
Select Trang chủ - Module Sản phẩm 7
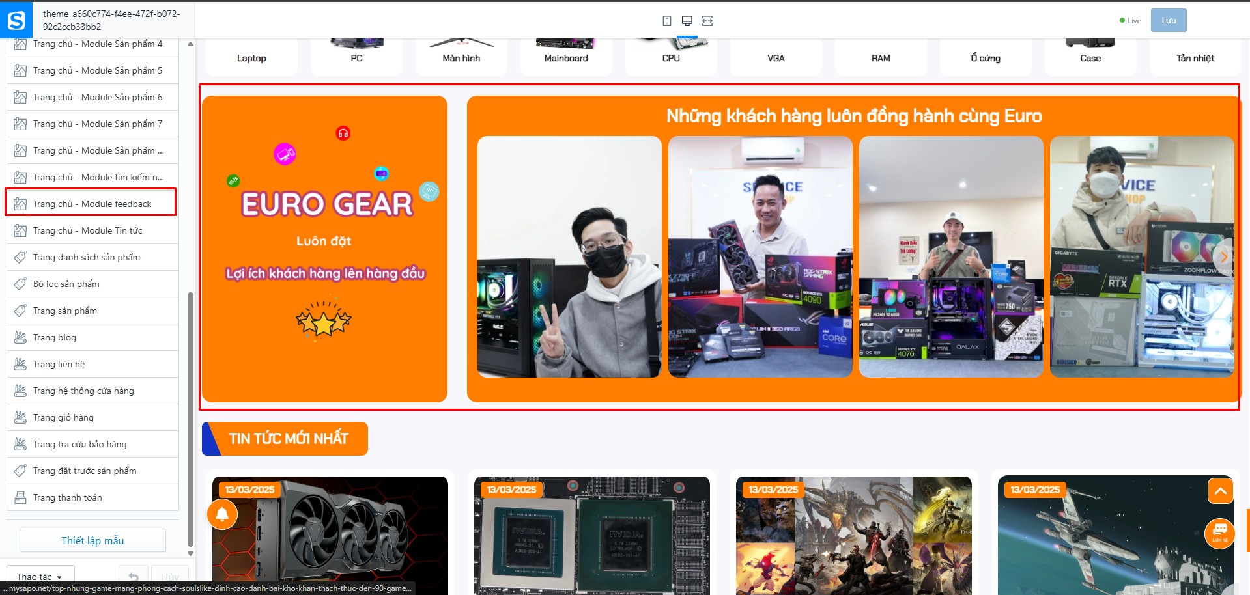[92, 124]
